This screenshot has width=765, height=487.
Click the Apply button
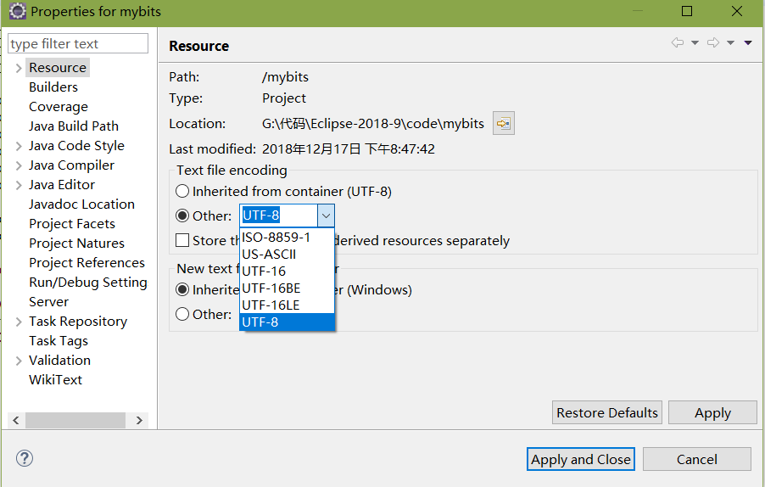712,413
